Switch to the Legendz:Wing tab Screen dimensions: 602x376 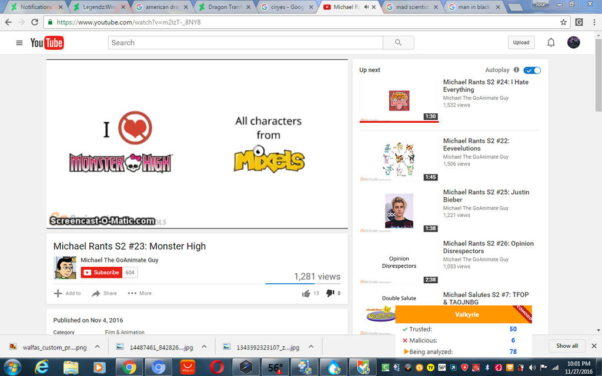click(x=99, y=7)
